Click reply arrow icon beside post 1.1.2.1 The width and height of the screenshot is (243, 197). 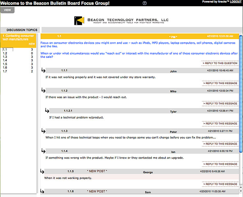tap(47, 111)
